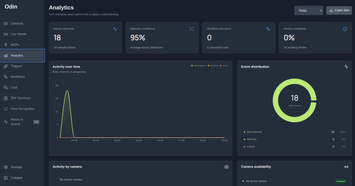Click the Collapse sidebar icon

(6, 178)
